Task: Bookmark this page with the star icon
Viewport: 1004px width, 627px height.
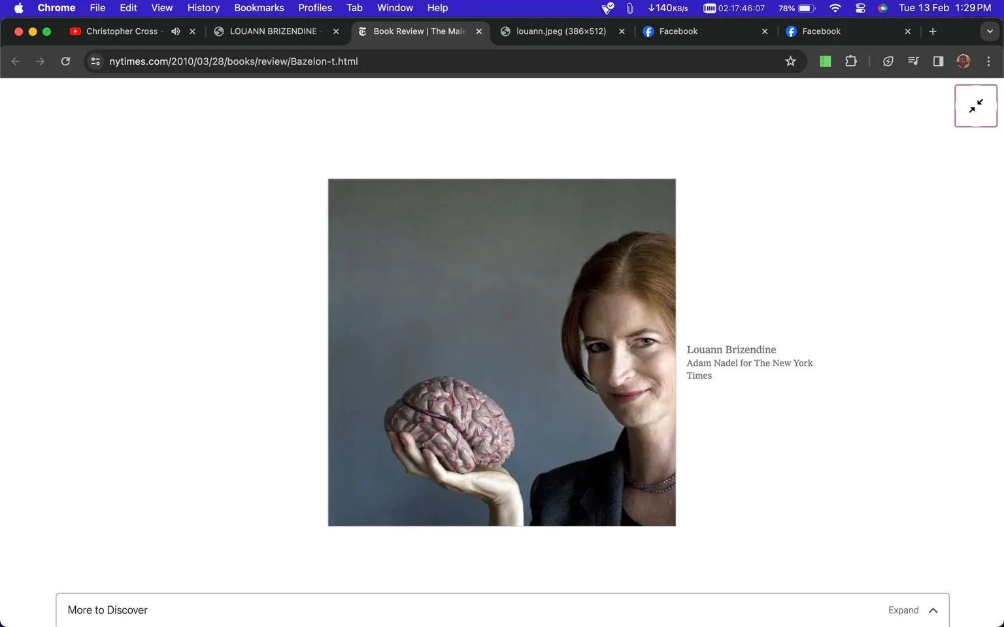Action: pyautogui.click(x=790, y=61)
